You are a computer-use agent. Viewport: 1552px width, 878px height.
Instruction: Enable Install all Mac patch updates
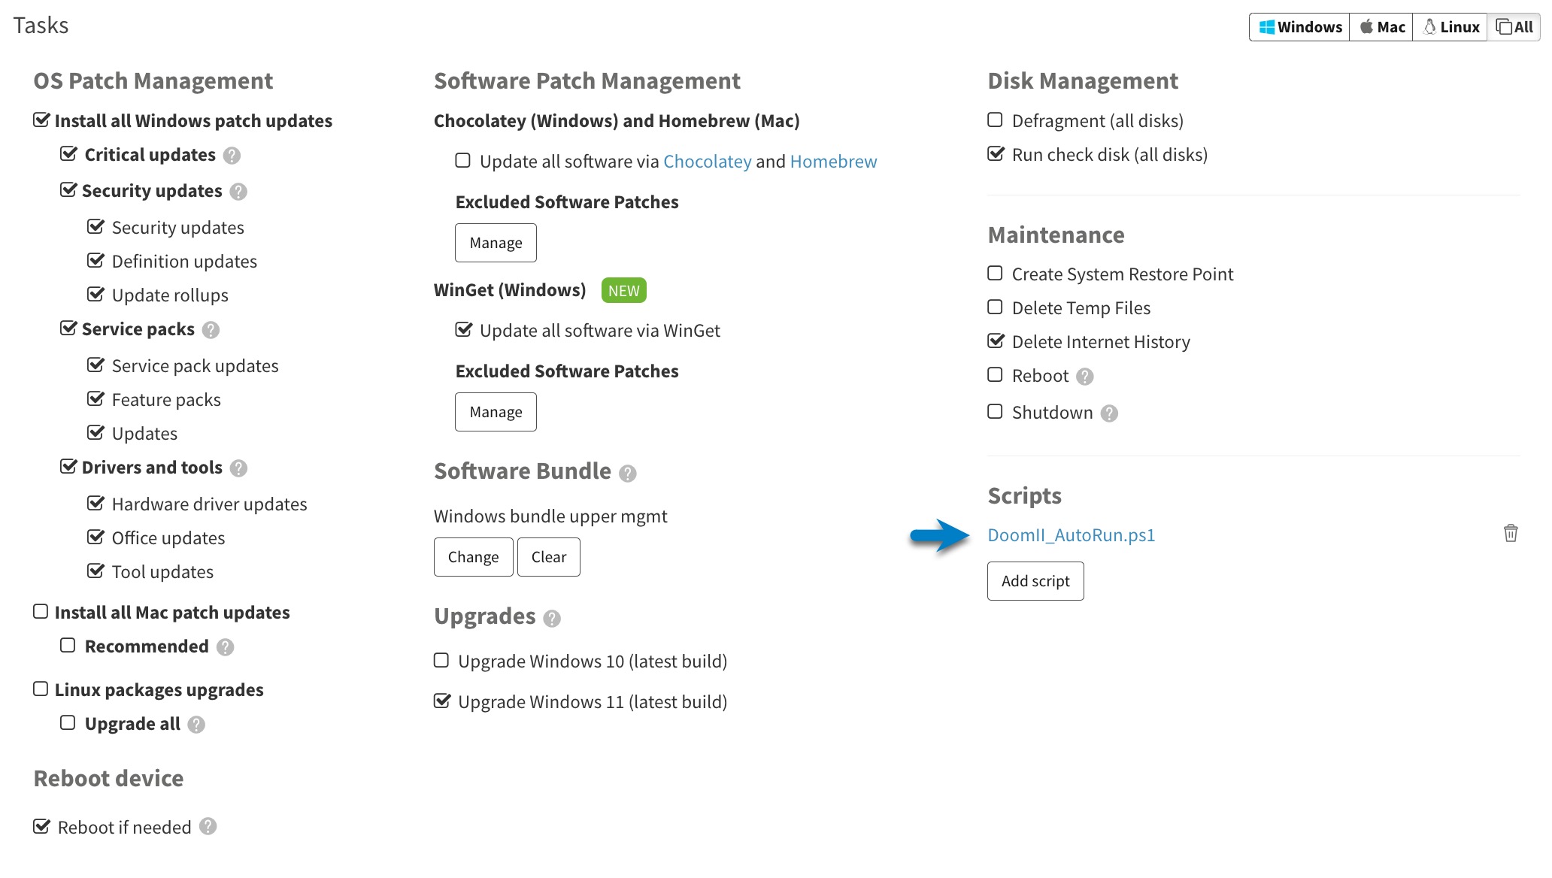click(x=41, y=612)
